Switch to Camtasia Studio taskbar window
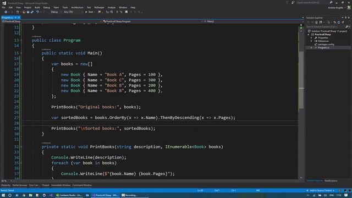Viewport: 352px width, 198px height. 69,195
